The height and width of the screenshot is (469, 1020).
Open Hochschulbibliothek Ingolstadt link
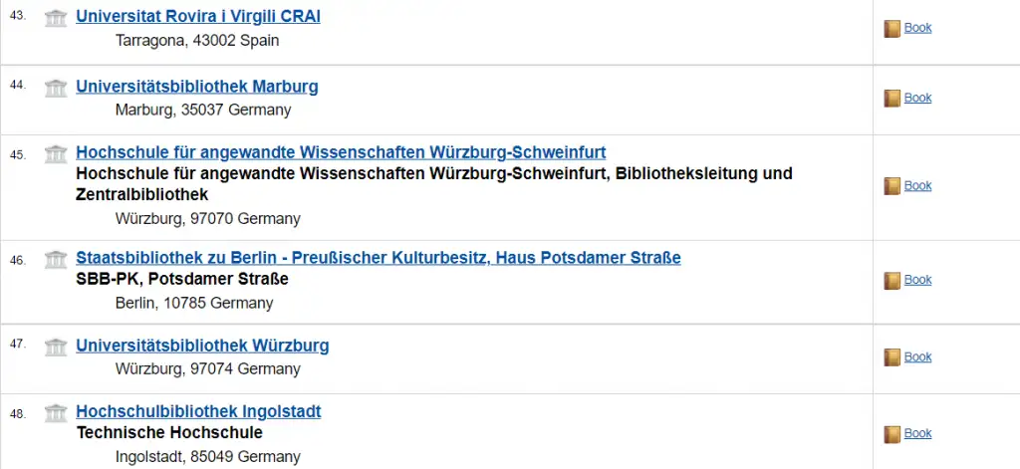tap(198, 411)
